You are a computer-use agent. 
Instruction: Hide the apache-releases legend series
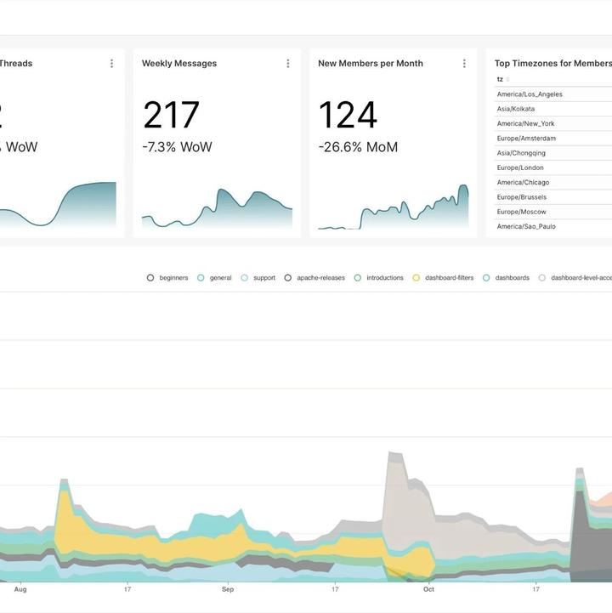point(314,278)
